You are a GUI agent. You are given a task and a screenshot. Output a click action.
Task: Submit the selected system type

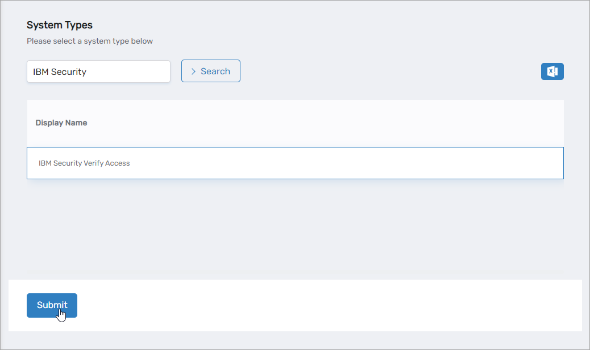pos(52,305)
